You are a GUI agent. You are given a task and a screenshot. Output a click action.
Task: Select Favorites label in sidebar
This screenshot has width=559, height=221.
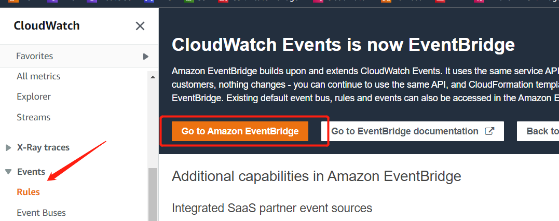(35, 56)
